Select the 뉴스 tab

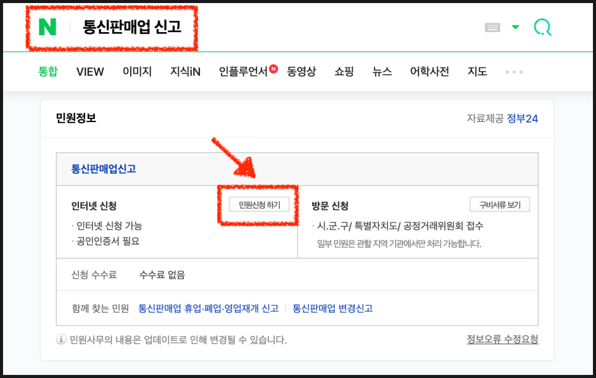pos(382,72)
